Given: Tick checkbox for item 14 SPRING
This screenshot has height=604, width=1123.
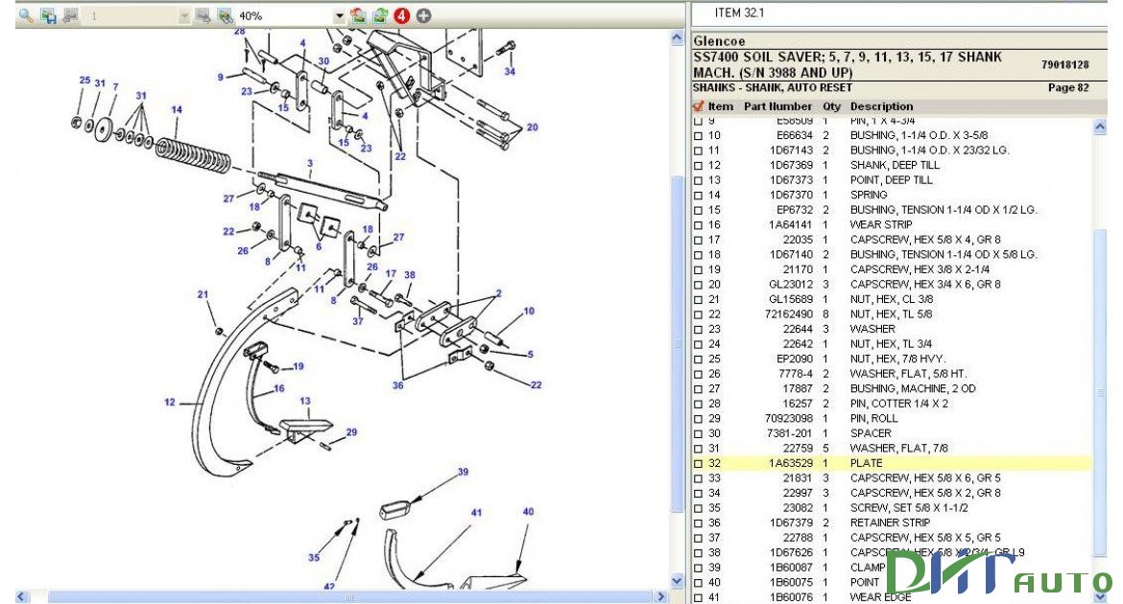Looking at the screenshot, I should coord(699,196).
